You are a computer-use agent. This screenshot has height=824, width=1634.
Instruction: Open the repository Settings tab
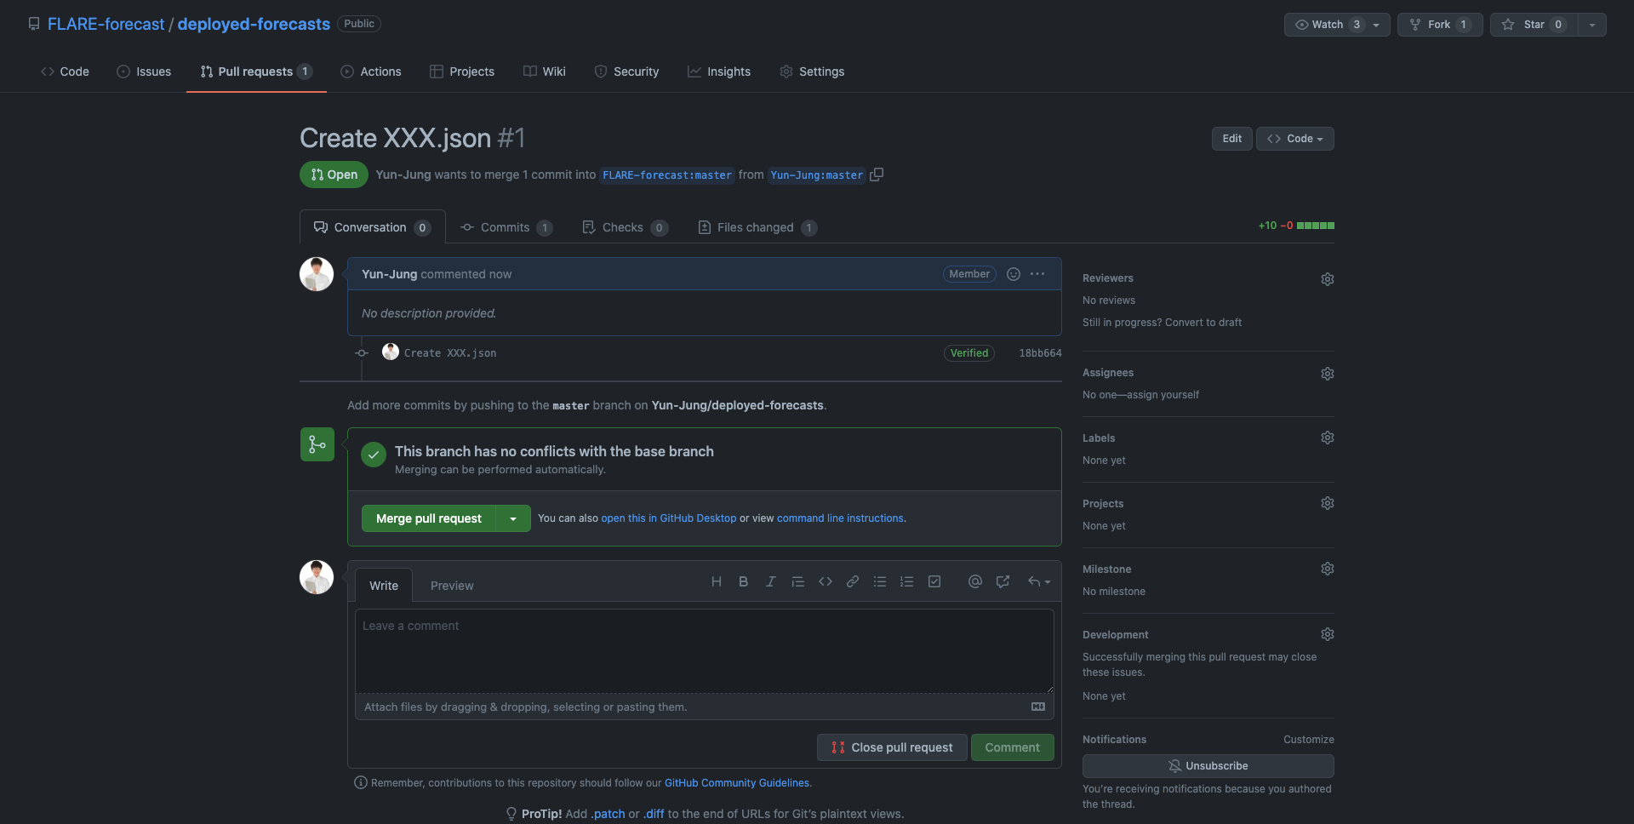(x=812, y=72)
